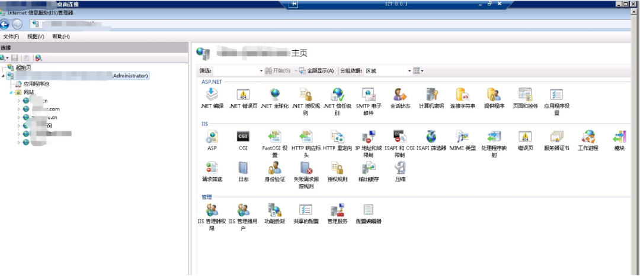Open the 文件(F) menu
Screen dimensions: 640x276
pyautogui.click(x=11, y=37)
